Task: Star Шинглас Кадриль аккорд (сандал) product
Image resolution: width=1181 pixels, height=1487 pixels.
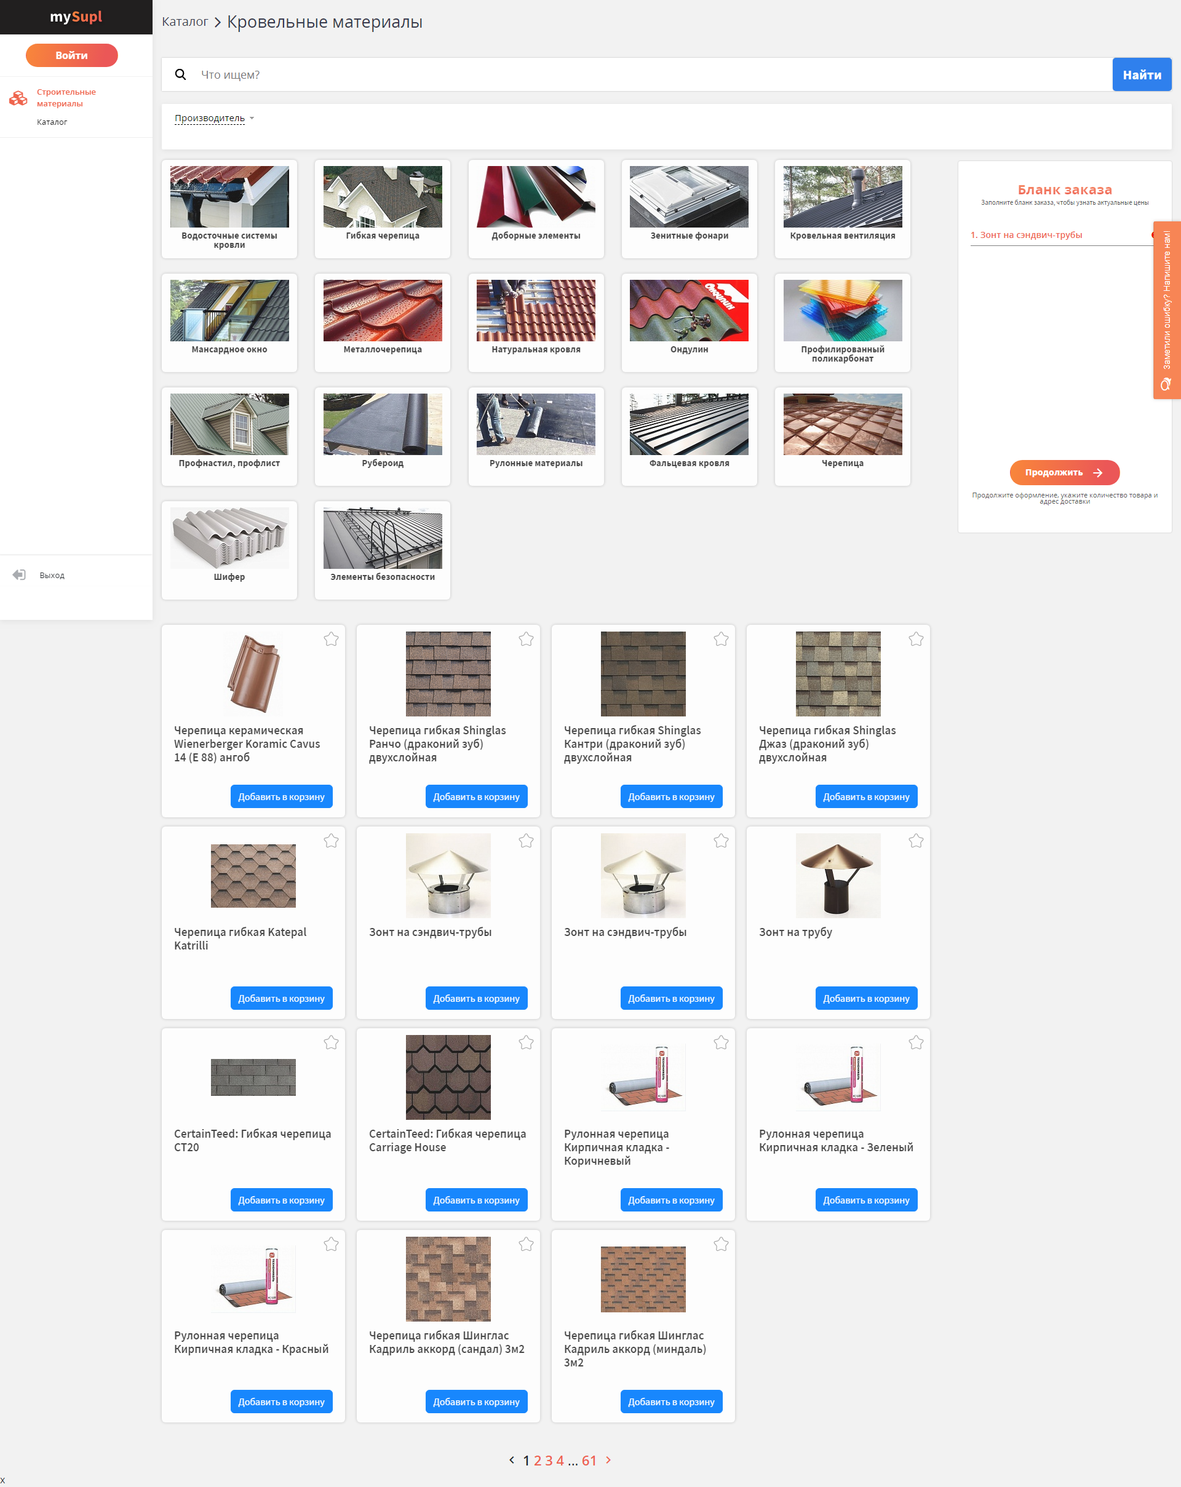Action: tap(527, 1244)
